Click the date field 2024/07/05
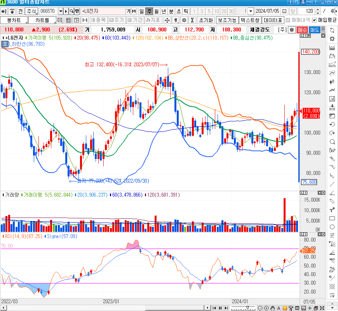This screenshot has height=311, width=338. (x=268, y=11)
